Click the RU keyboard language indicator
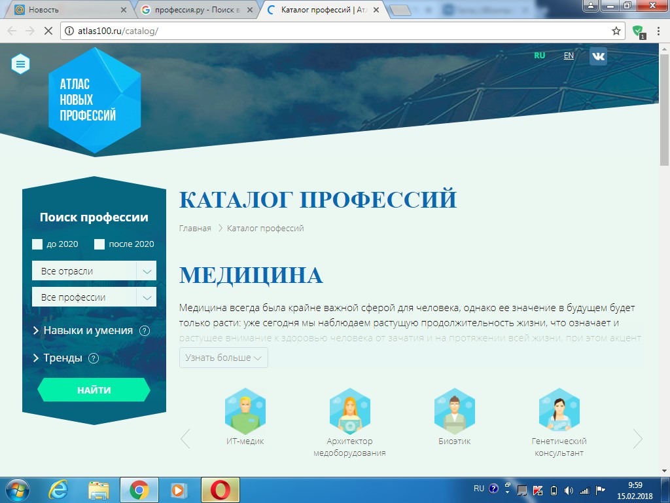670x503 pixels. coord(479,489)
